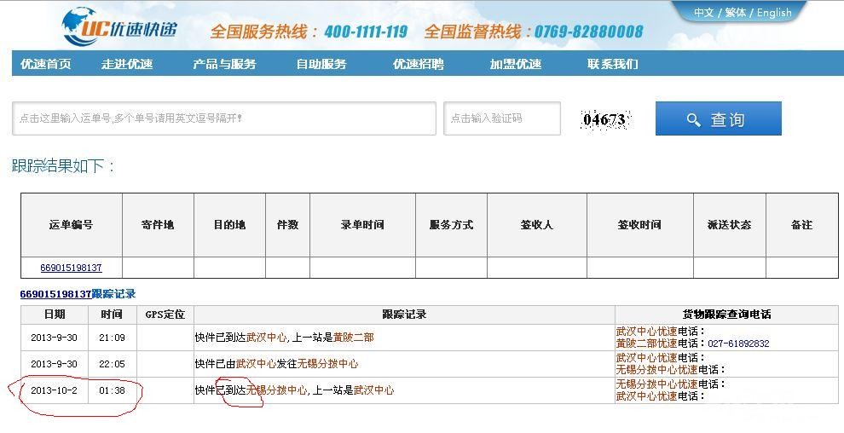844x433 pixels.
Task: Click the 无锡分拨中心 link in last row
Action: [x=277, y=390]
